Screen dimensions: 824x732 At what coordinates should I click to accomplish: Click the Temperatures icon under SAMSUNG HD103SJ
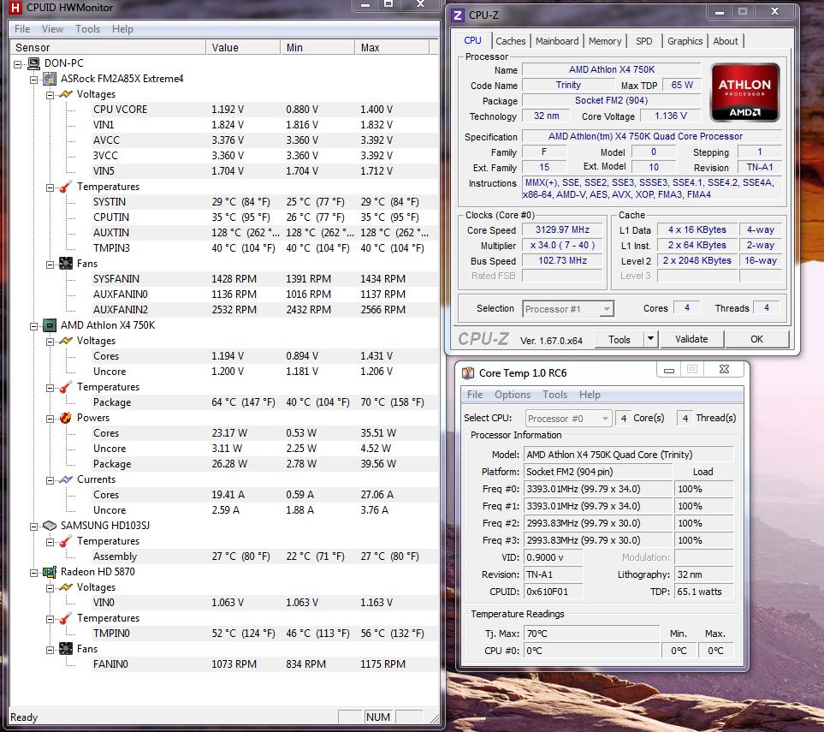(66, 541)
